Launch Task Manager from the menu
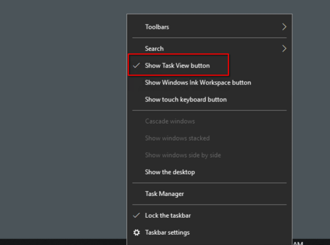This screenshot has width=330, height=245. (209, 194)
